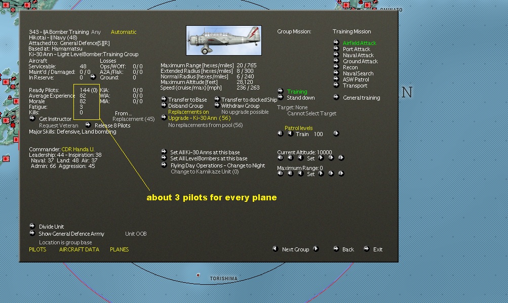
Task: Click the Divide Unit arrow icon
Action: point(32,226)
